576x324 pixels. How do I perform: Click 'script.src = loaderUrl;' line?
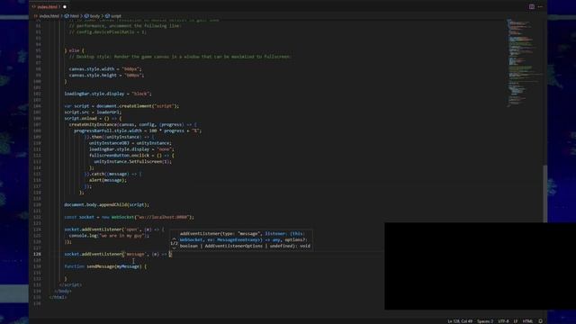[x=93, y=112]
